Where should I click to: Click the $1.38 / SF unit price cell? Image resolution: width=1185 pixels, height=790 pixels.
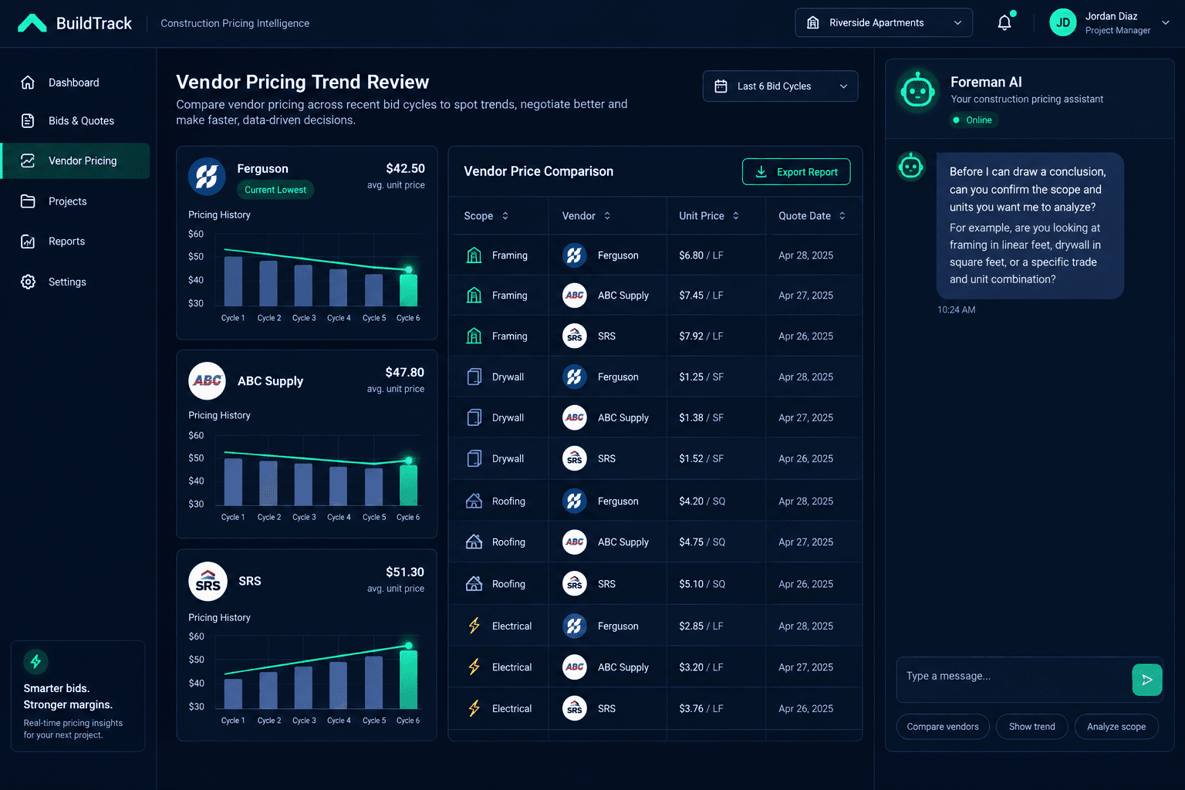click(x=701, y=417)
